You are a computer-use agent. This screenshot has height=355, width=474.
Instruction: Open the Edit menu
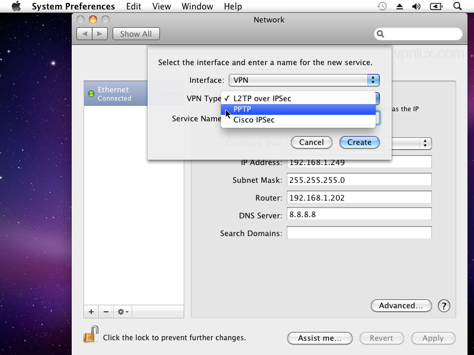click(x=134, y=7)
